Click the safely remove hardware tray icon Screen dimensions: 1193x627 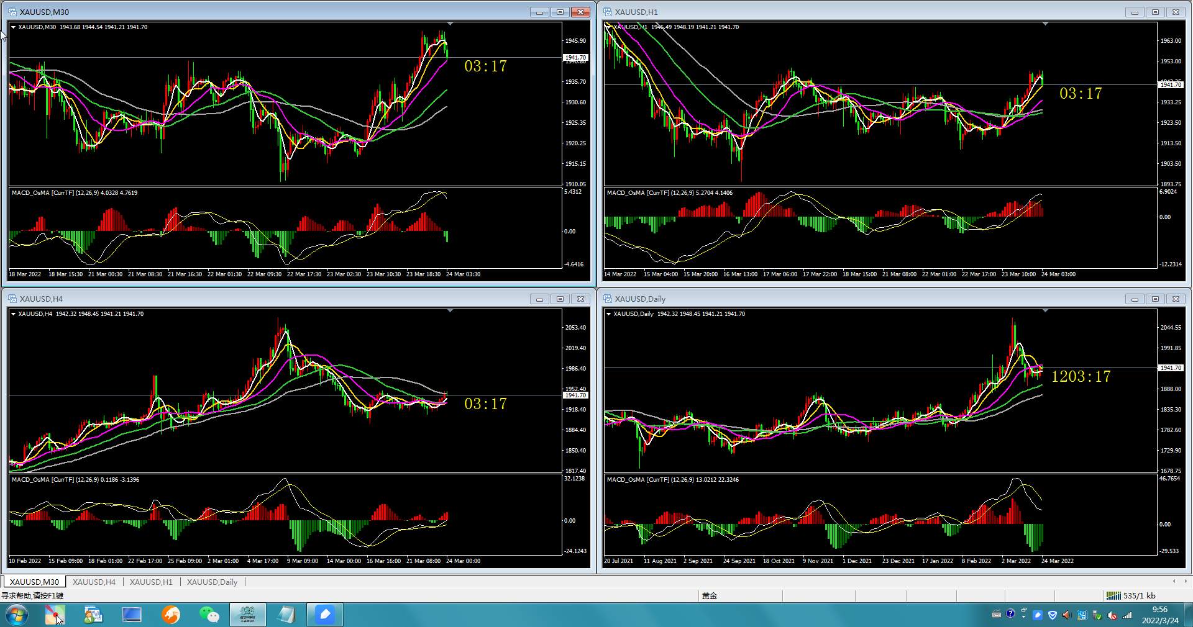pos(1097,615)
